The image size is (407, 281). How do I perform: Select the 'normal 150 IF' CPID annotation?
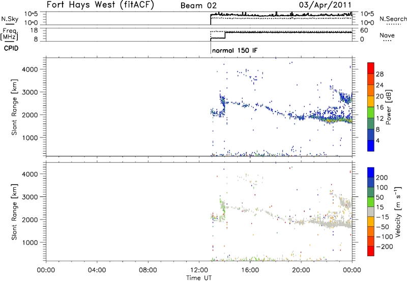pyautogui.click(x=235, y=51)
